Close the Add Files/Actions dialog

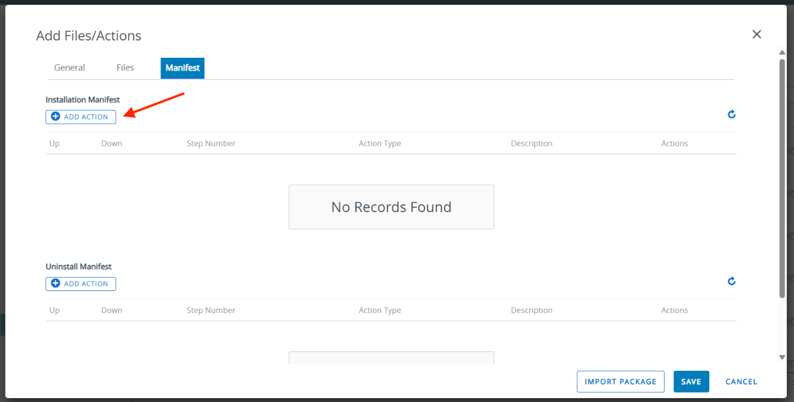pos(756,34)
